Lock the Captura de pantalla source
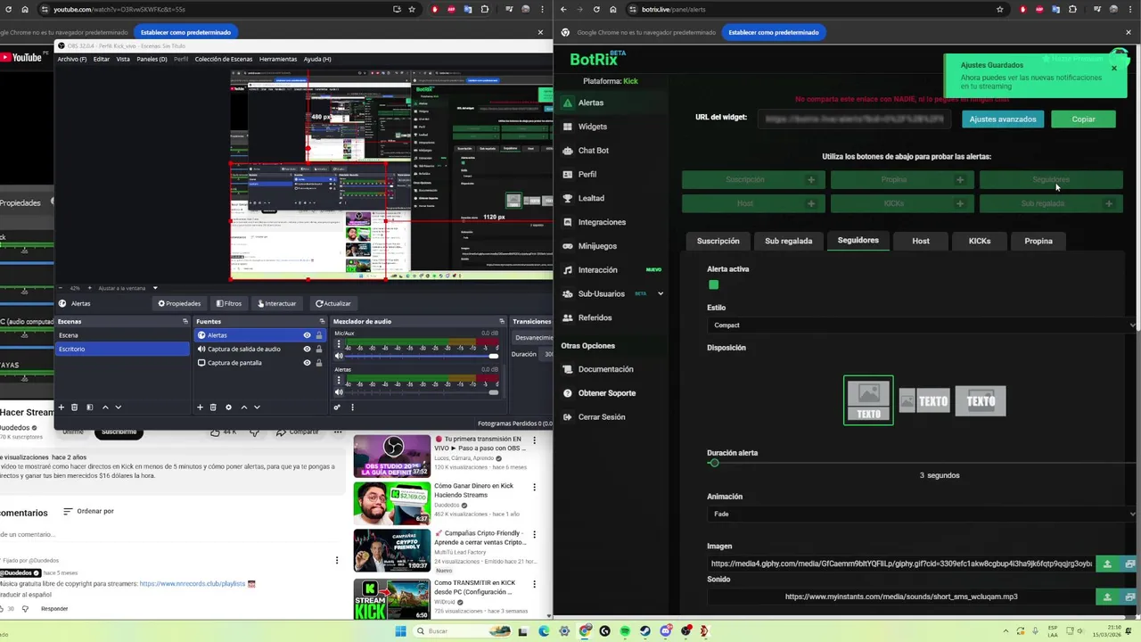This screenshot has height=642, width=1141. point(319,363)
